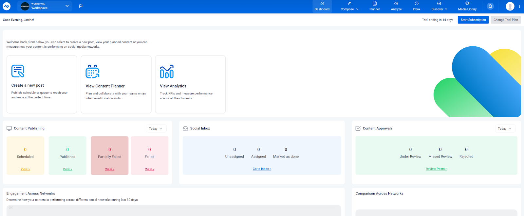Click the Analyze pie chart icon
The width and height of the screenshot is (524, 216).
pos(396,4)
